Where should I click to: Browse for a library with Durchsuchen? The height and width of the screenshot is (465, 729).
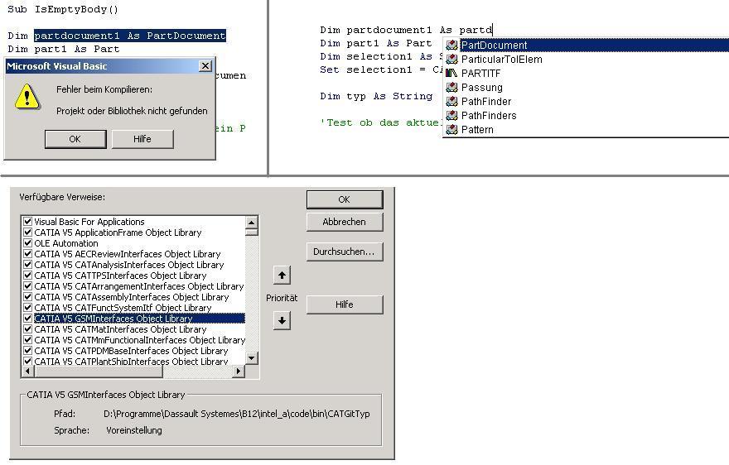[x=345, y=252]
